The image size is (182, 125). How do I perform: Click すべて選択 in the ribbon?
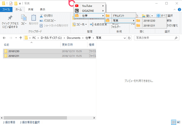pyautogui.click(x=164, y=16)
